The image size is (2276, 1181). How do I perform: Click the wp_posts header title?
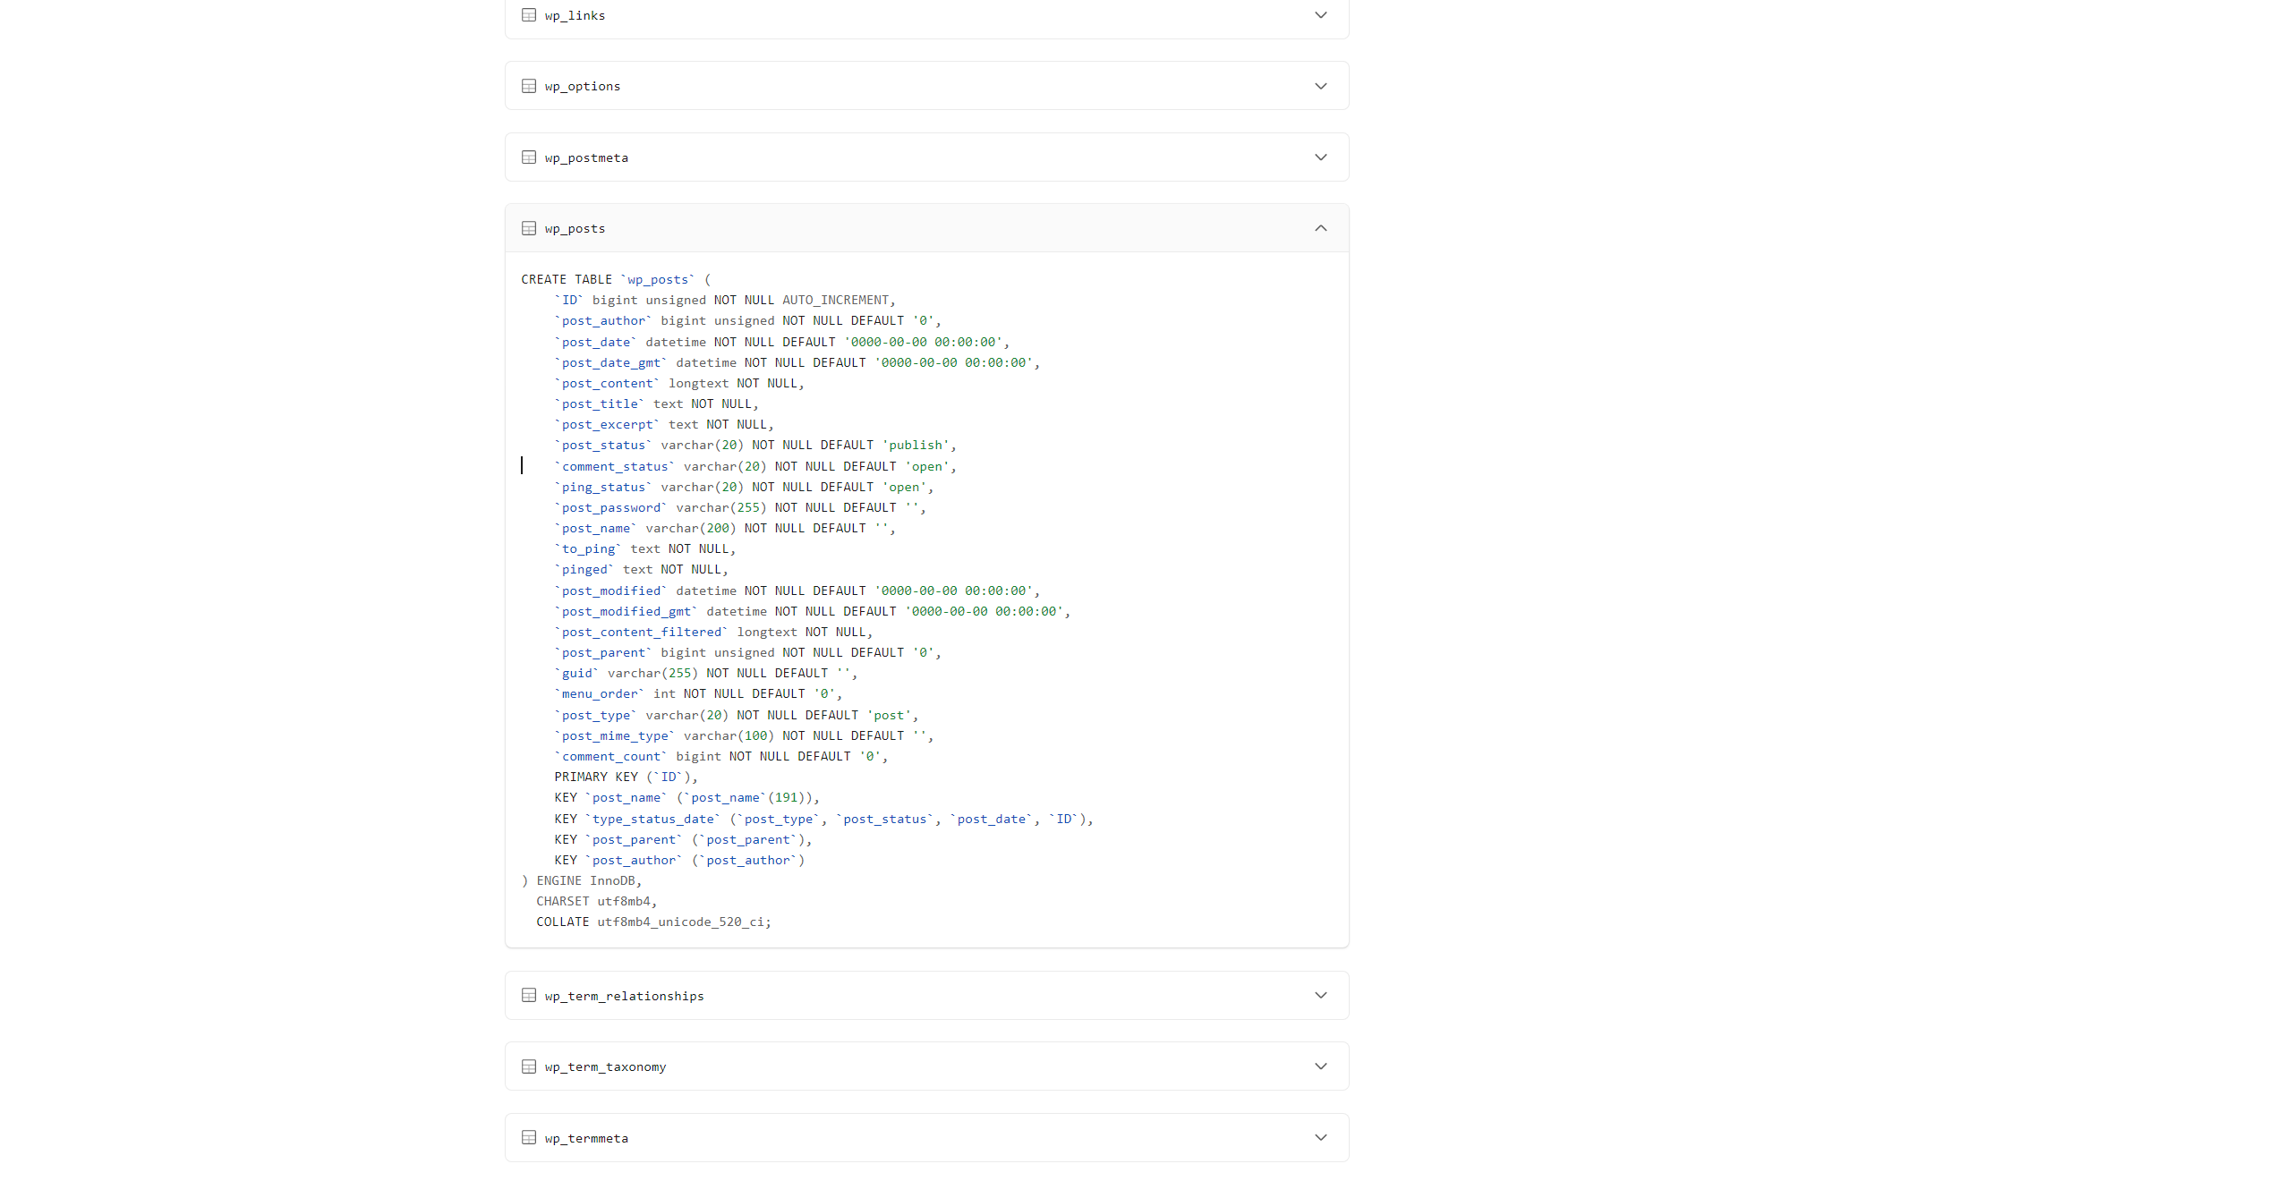tap(575, 229)
